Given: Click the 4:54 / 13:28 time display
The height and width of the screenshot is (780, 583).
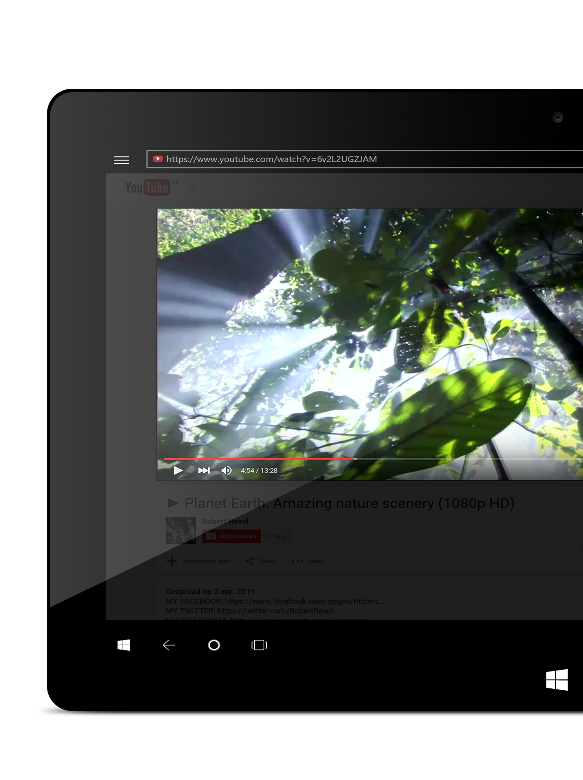Looking at the screenshot, I should (259, 470).
